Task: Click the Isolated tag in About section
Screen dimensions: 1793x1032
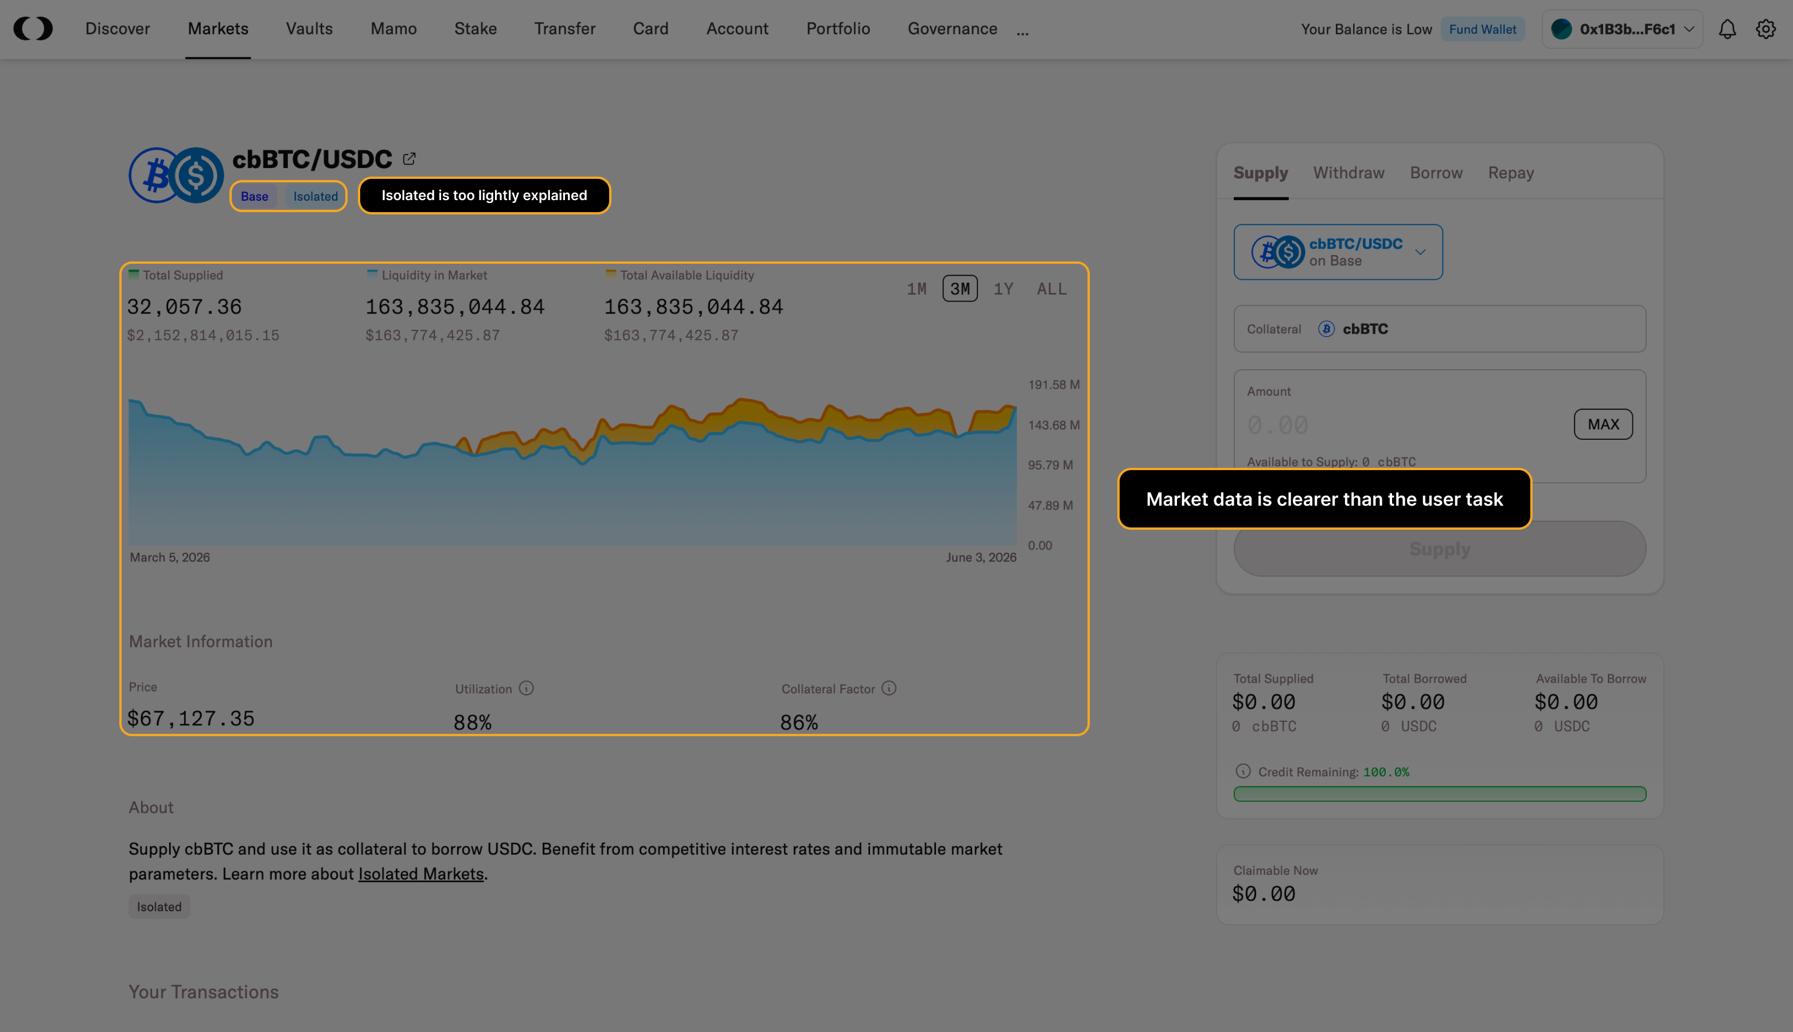Action: click(159, 906)
